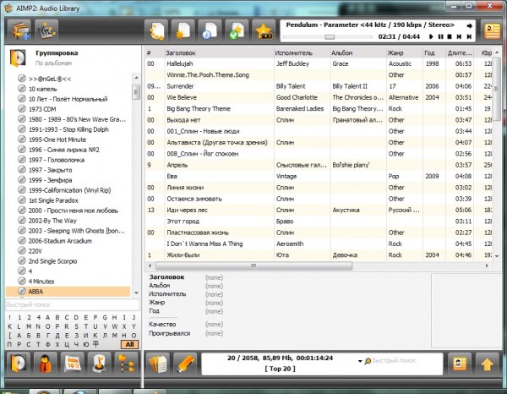Filter albums by Cyrillic letter Ю
Image resolution: width=507 pixels, height=394 pixels.
point(85,344)
